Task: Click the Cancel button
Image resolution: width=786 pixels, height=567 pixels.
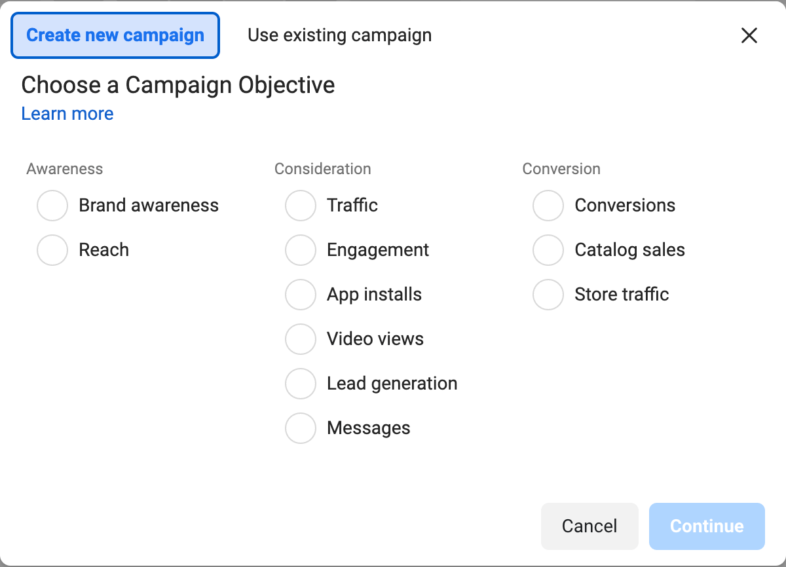Action: pyautogui.click(x=589, y=526)
